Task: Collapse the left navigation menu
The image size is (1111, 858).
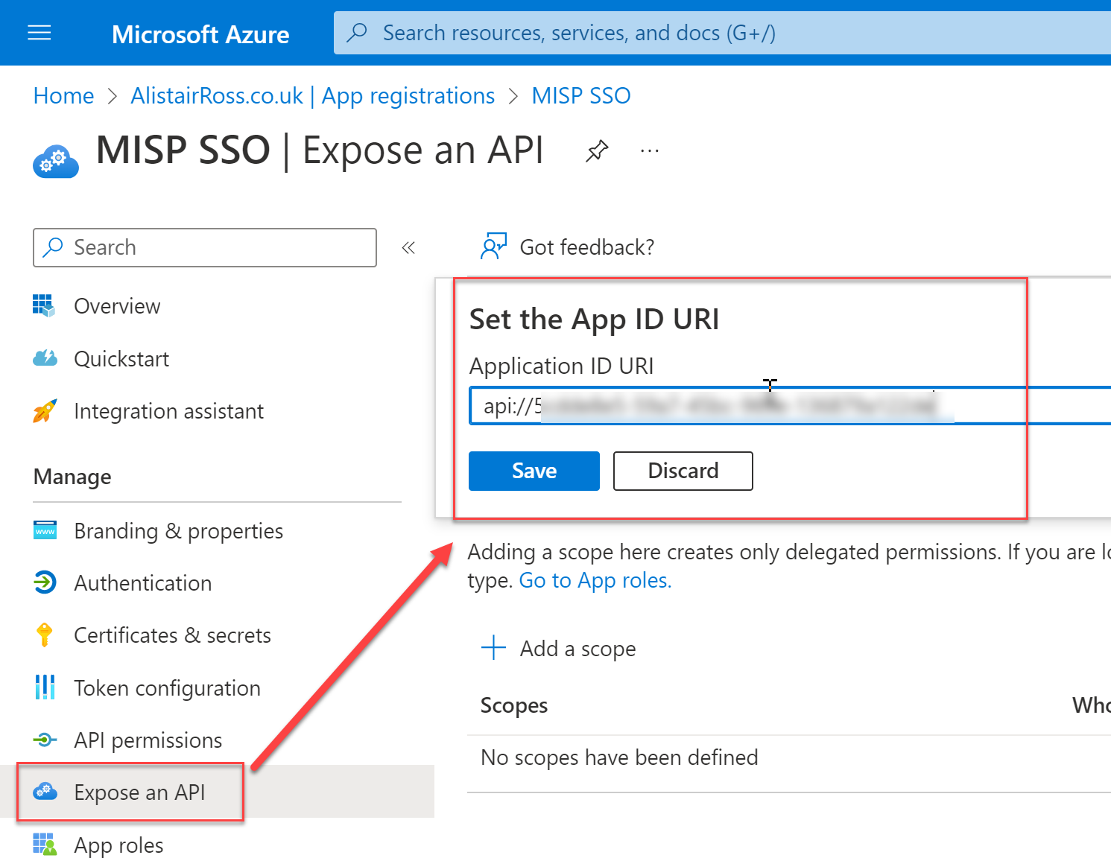Action: click(408, 247)
